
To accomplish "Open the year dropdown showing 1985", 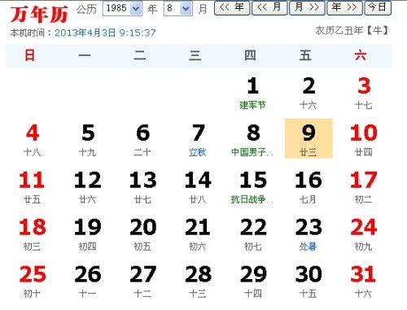I will [x=122, y=8].
